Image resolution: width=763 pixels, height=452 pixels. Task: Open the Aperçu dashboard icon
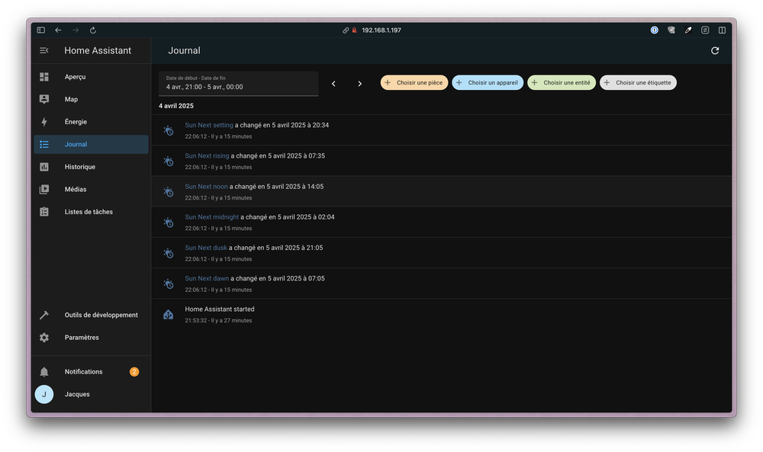coord(44,77)
